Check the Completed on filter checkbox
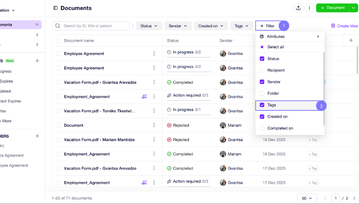 pyautogui.click(x=262, y=128)
